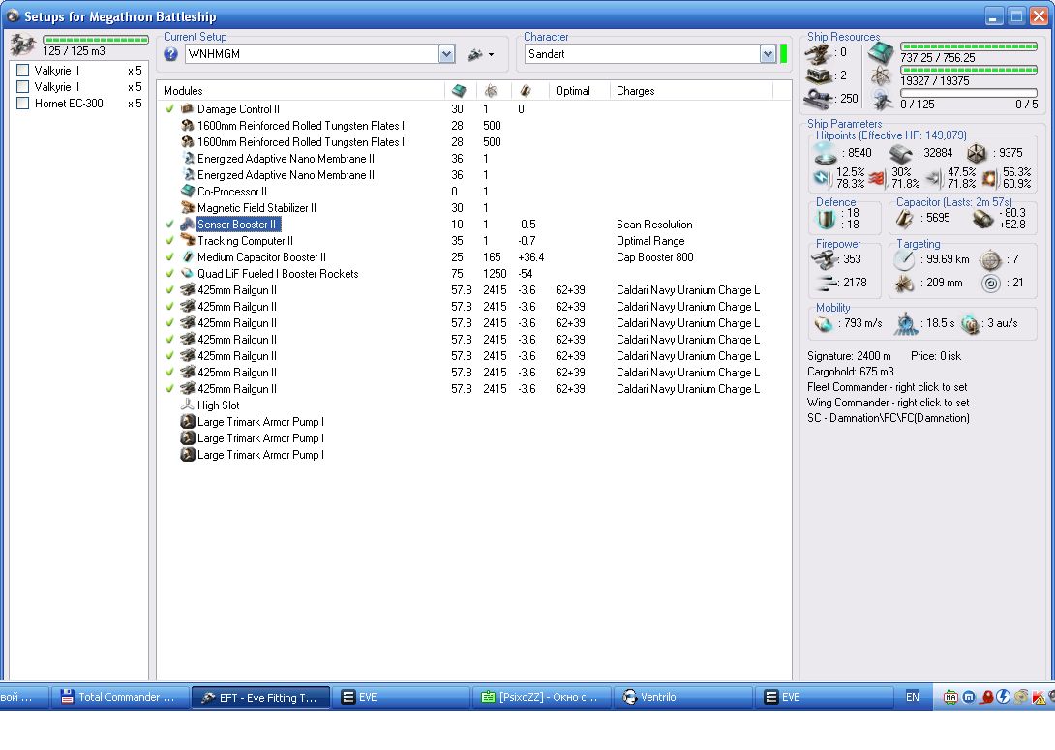Select the first 1600mm Reinforced Rolled Tungsten Plates row
1055x750 pixels.
pos(474,126)
